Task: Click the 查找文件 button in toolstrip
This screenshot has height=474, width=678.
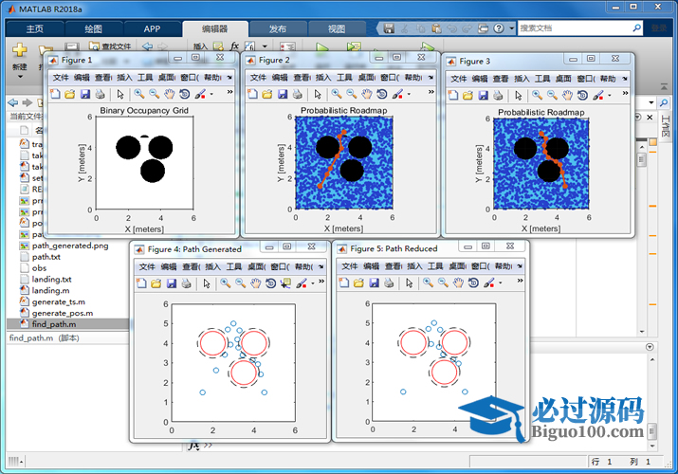Action: [110, 46]
